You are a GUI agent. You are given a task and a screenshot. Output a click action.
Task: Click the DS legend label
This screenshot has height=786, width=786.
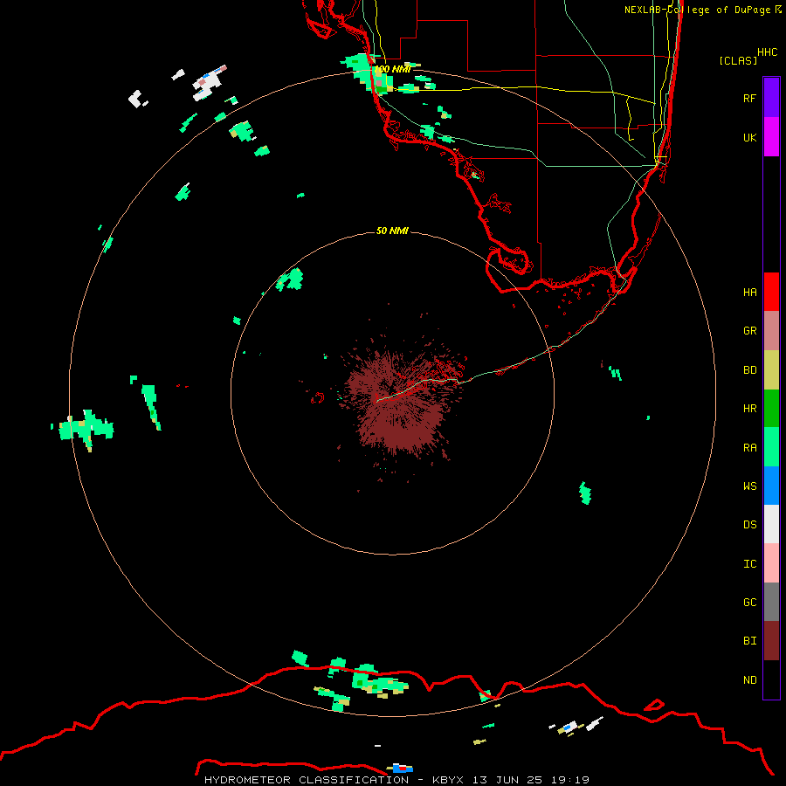749,524
